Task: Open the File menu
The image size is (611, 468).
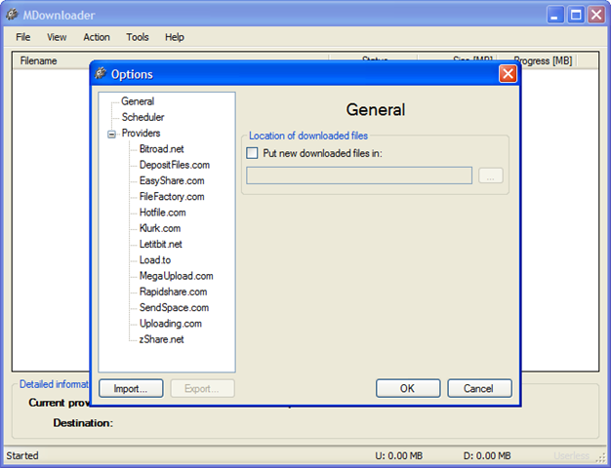Action: [x=23, y=37]
